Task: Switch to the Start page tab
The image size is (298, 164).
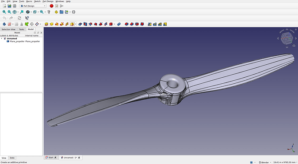Action: click(51, 158)
